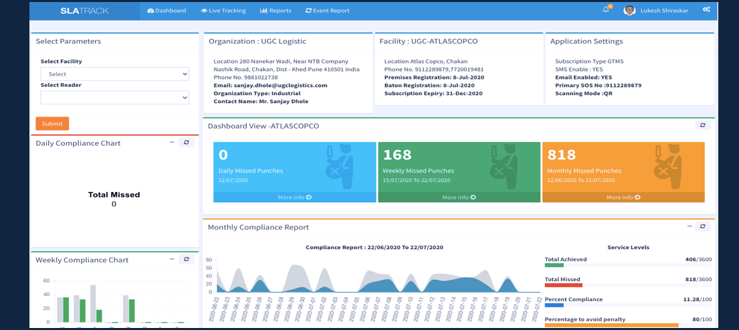Click the 168 weekly missed count

click(x=397, y=155)
